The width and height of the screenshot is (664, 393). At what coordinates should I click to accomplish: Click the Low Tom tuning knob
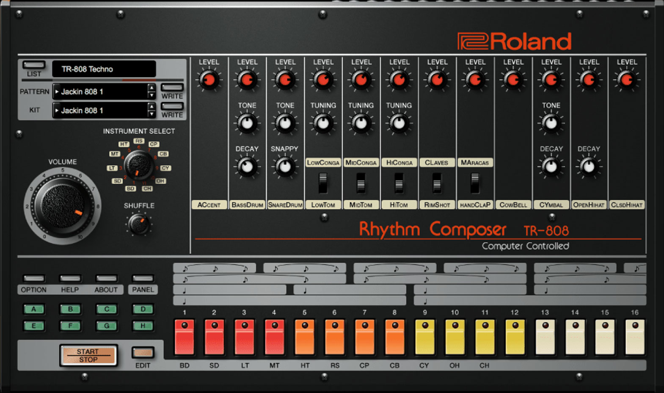[x=323, y=123]
